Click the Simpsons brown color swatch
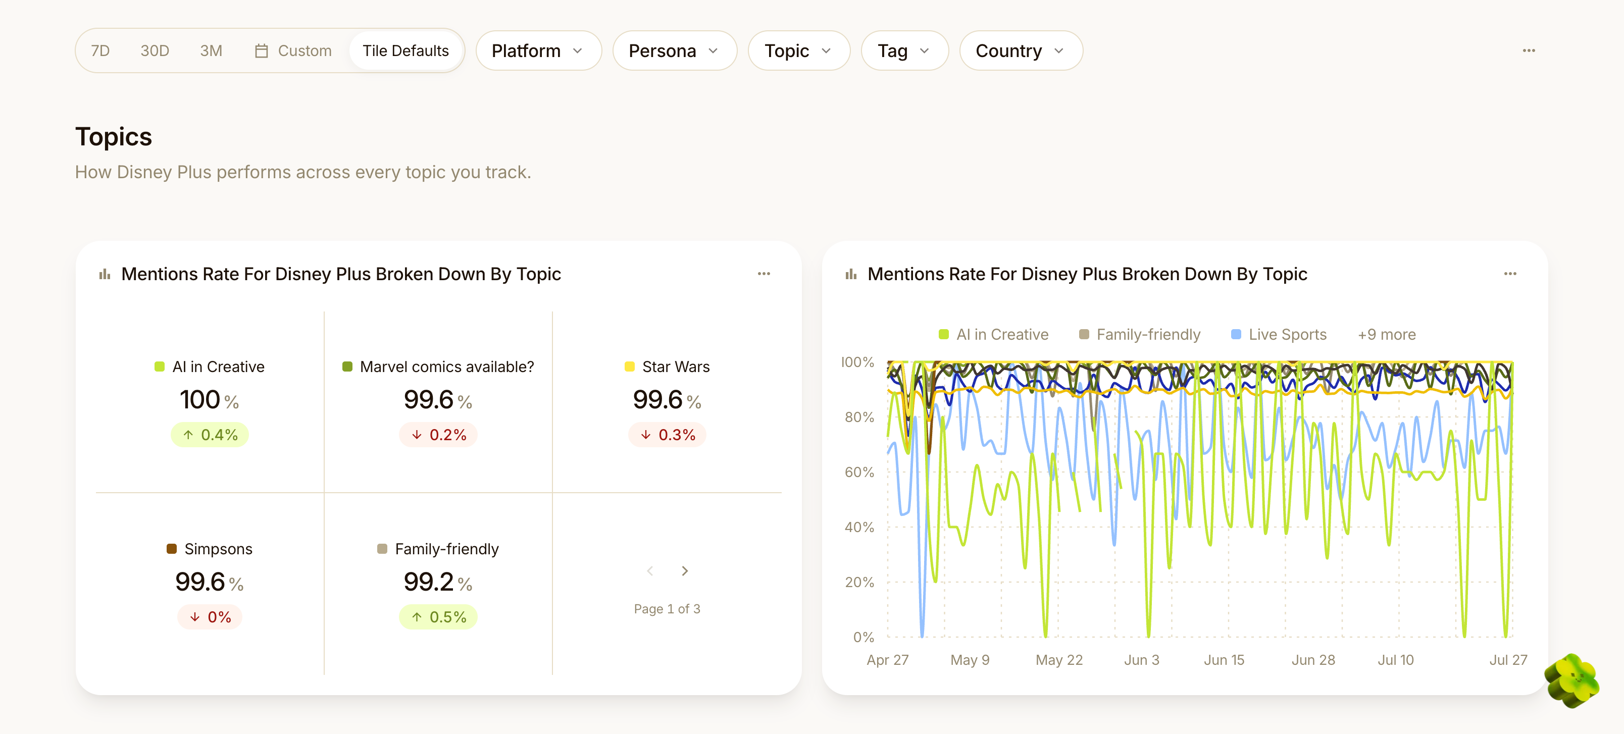This screenshot has width=1624, height=734. [x=172, y=549]
